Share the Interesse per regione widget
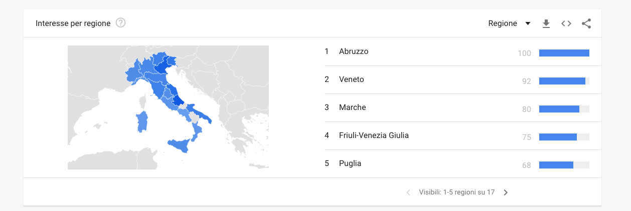 click(x=586, y=23)
